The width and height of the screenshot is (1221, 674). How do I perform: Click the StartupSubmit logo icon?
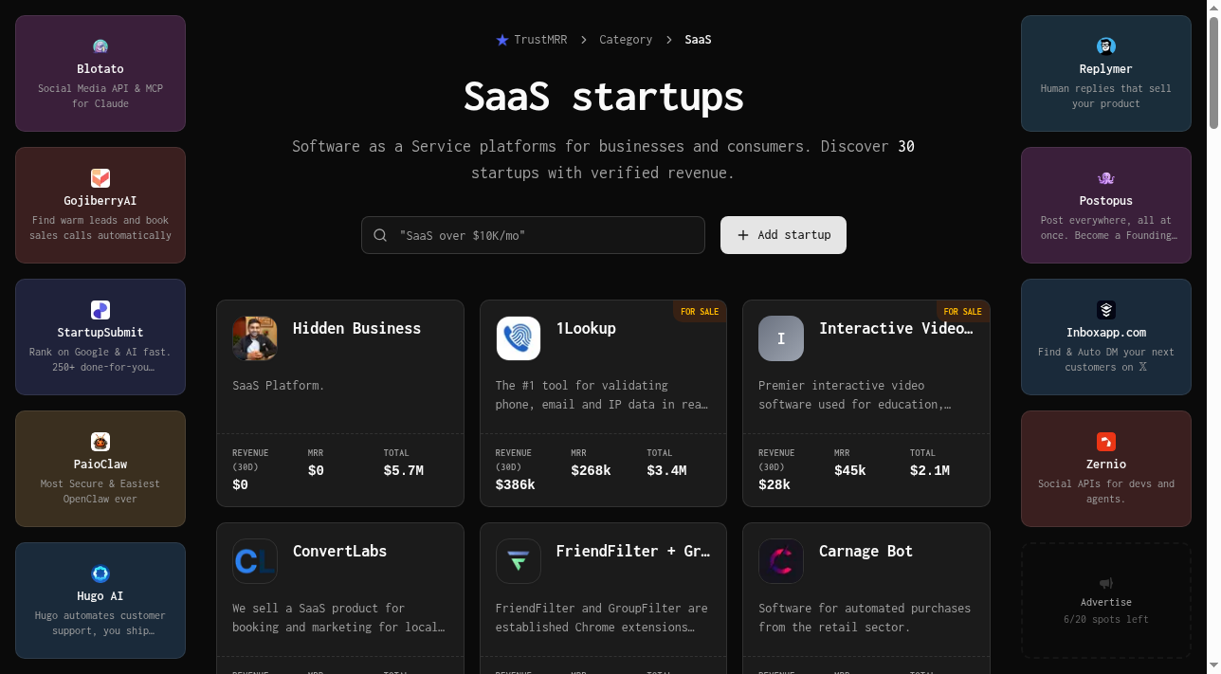(x=100, y=310)
